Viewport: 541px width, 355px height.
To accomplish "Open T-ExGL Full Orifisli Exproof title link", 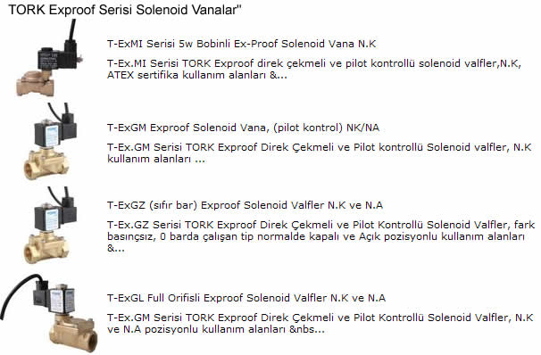I will tap(246, 298).
